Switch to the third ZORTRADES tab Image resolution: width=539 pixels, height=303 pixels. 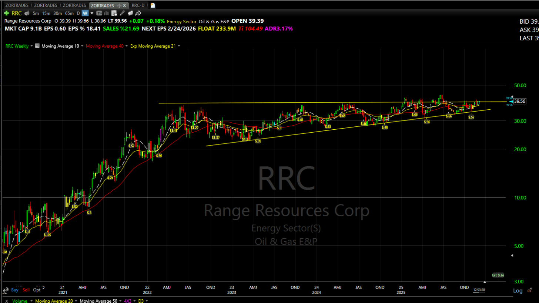point(74,6)
